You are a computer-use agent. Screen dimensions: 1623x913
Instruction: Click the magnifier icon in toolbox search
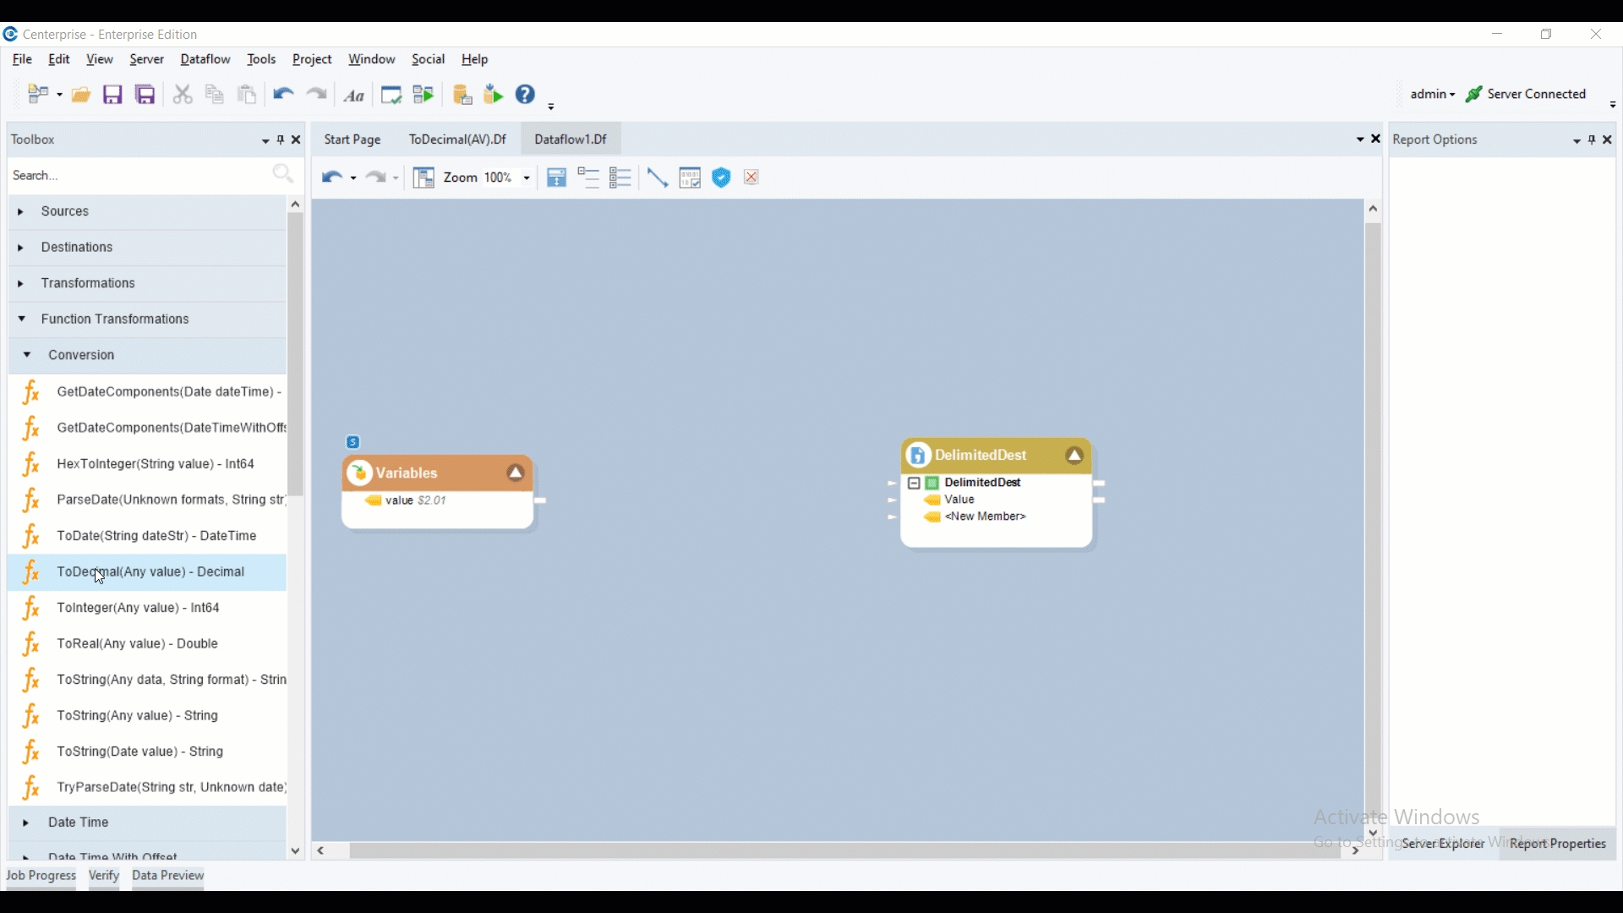283,175
